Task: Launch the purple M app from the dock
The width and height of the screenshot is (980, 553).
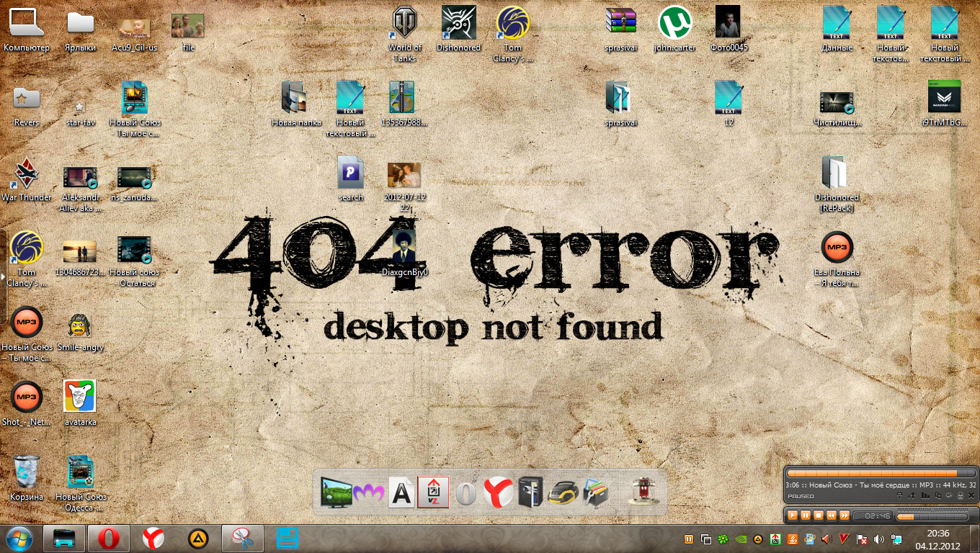Action: 368,493
